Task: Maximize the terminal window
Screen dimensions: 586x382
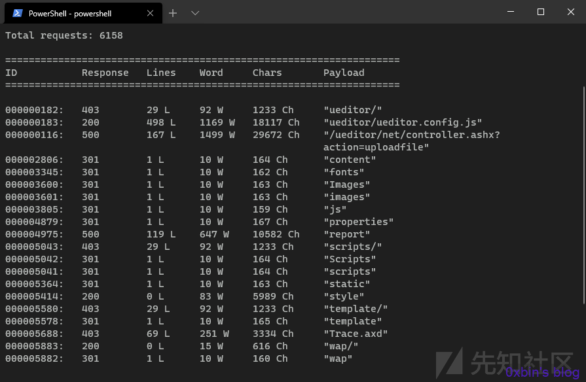Action: tap(540, 12)
